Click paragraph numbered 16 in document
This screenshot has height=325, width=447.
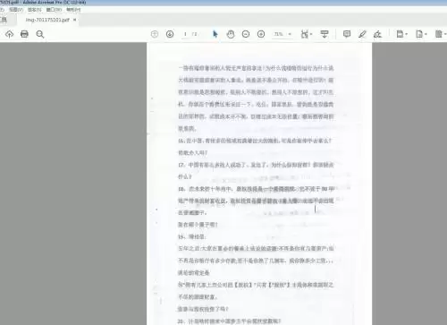coord(255,147)
